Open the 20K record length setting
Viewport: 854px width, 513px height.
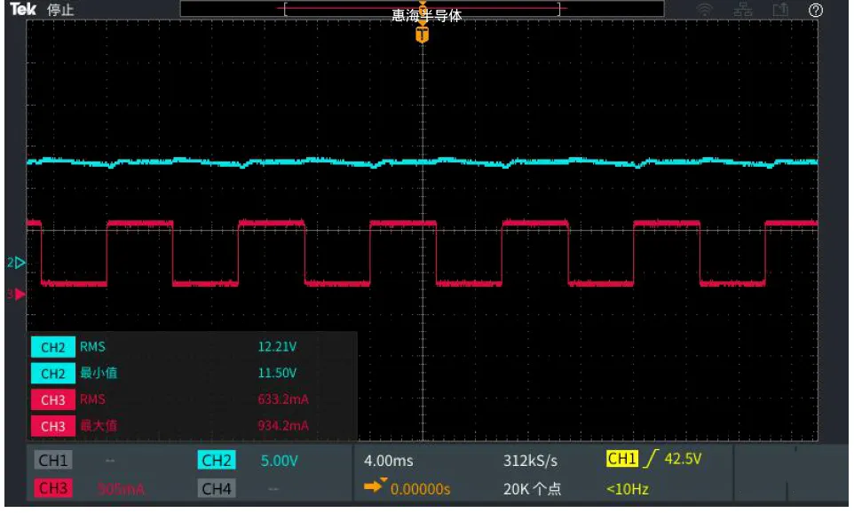click(531, 488)
